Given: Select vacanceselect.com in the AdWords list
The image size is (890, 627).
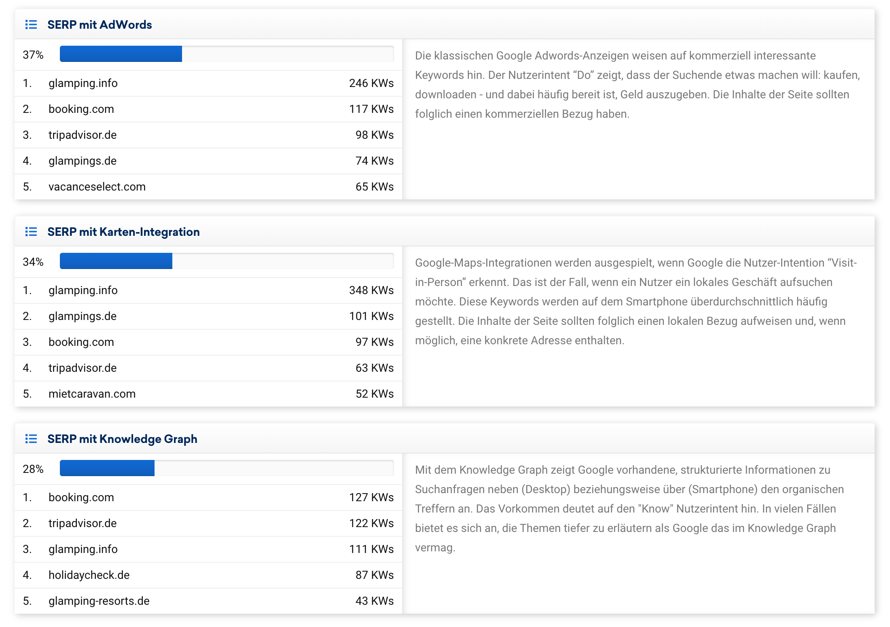Looking at the screenshot, I should click(97, 187).
